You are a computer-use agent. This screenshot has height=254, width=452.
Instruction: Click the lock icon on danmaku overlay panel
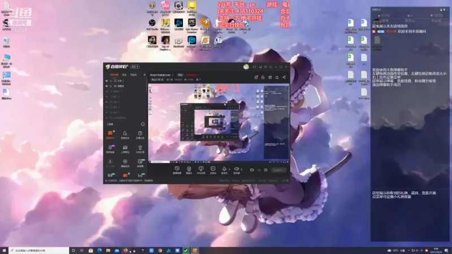441,10
